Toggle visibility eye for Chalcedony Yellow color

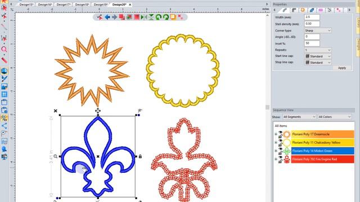point(280,141)
